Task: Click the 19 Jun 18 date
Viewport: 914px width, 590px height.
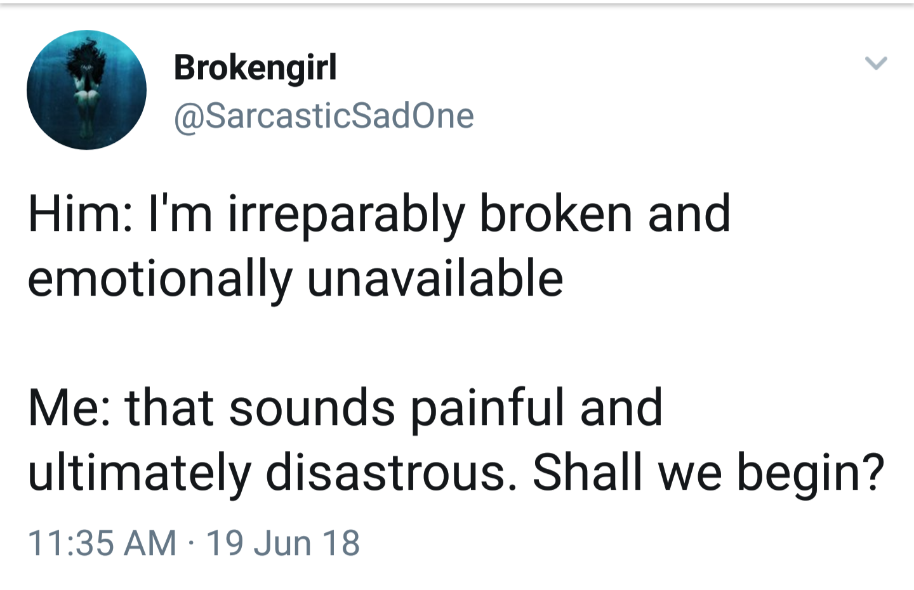Action: (283, 543)
